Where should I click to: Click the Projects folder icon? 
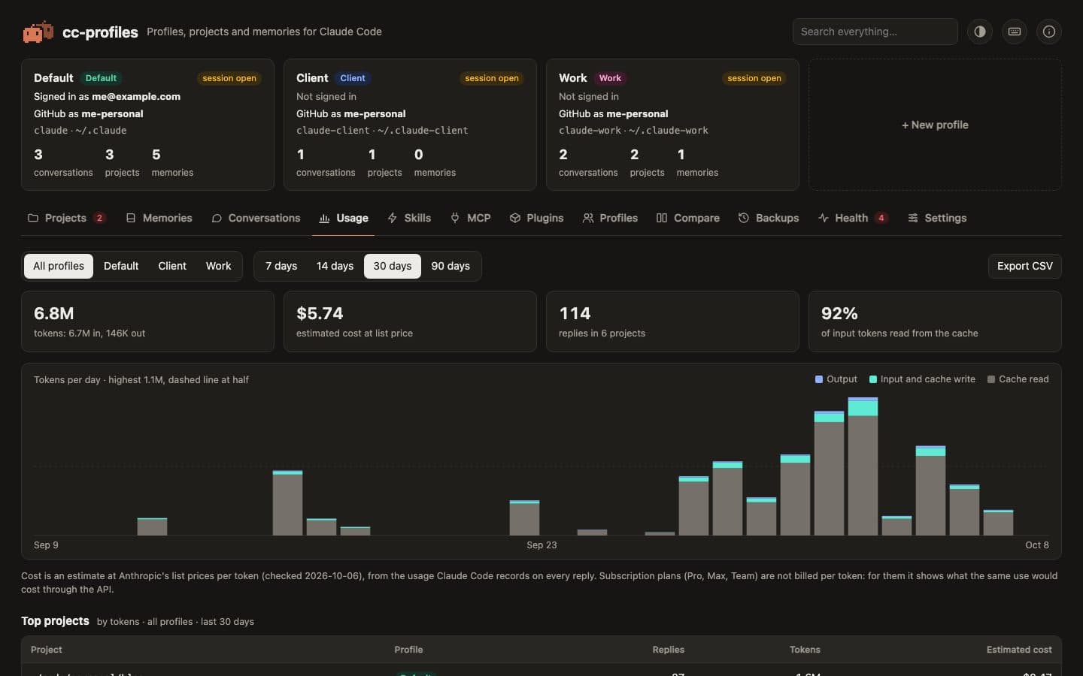pyautogui.click(x=33, y=218)
